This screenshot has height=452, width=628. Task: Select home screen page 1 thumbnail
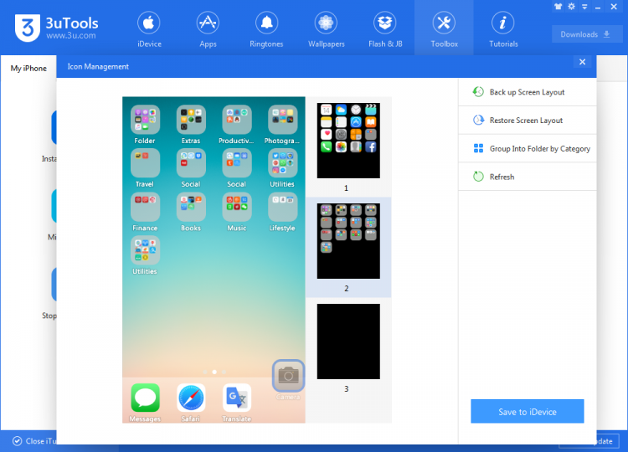tap(348, 141)
